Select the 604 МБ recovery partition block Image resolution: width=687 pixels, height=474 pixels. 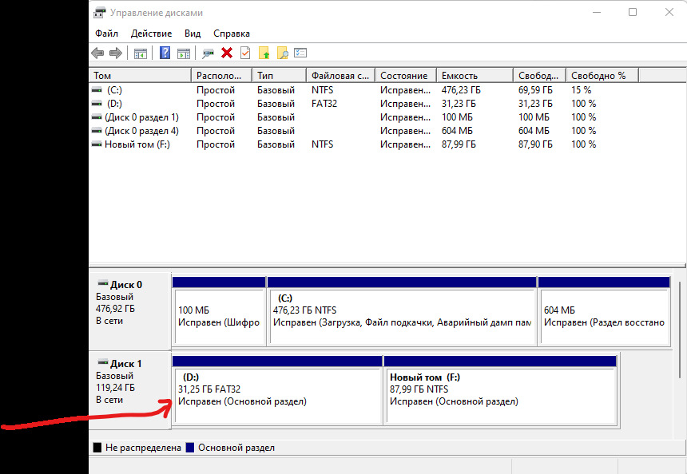click(x=604, y=311)
